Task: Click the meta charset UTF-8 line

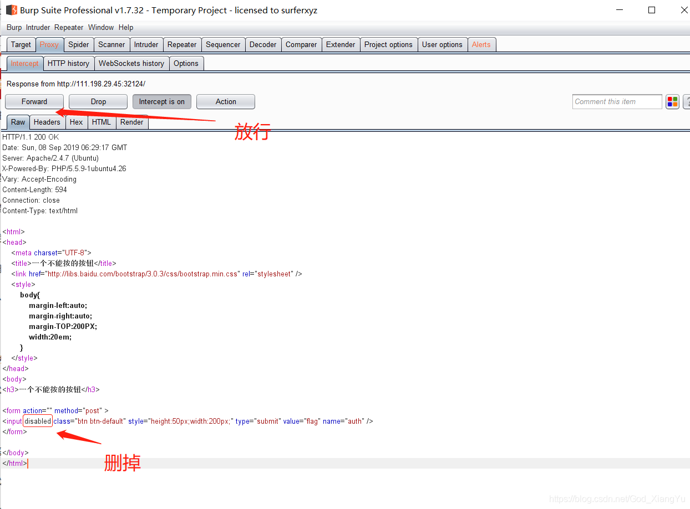Action: tap(51, 253)
